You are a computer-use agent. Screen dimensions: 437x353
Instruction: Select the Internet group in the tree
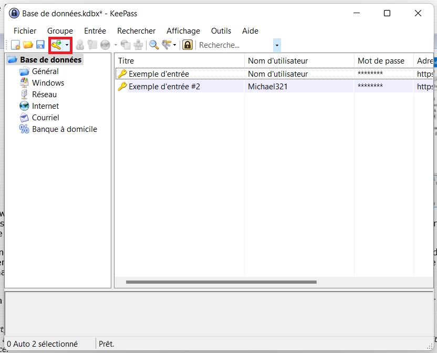click(45, 106)
